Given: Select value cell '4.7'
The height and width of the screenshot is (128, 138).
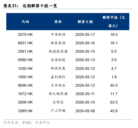Looking at the screenshot, I should pos(114,68).
